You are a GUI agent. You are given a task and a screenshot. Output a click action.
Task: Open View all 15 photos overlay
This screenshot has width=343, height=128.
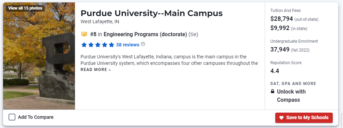[25, 8]
